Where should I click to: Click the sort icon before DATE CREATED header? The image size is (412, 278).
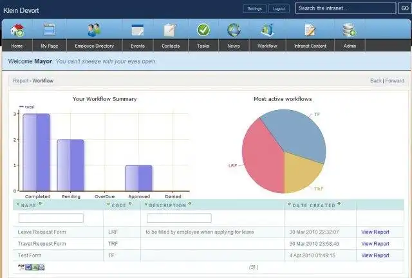click(289, 204)
